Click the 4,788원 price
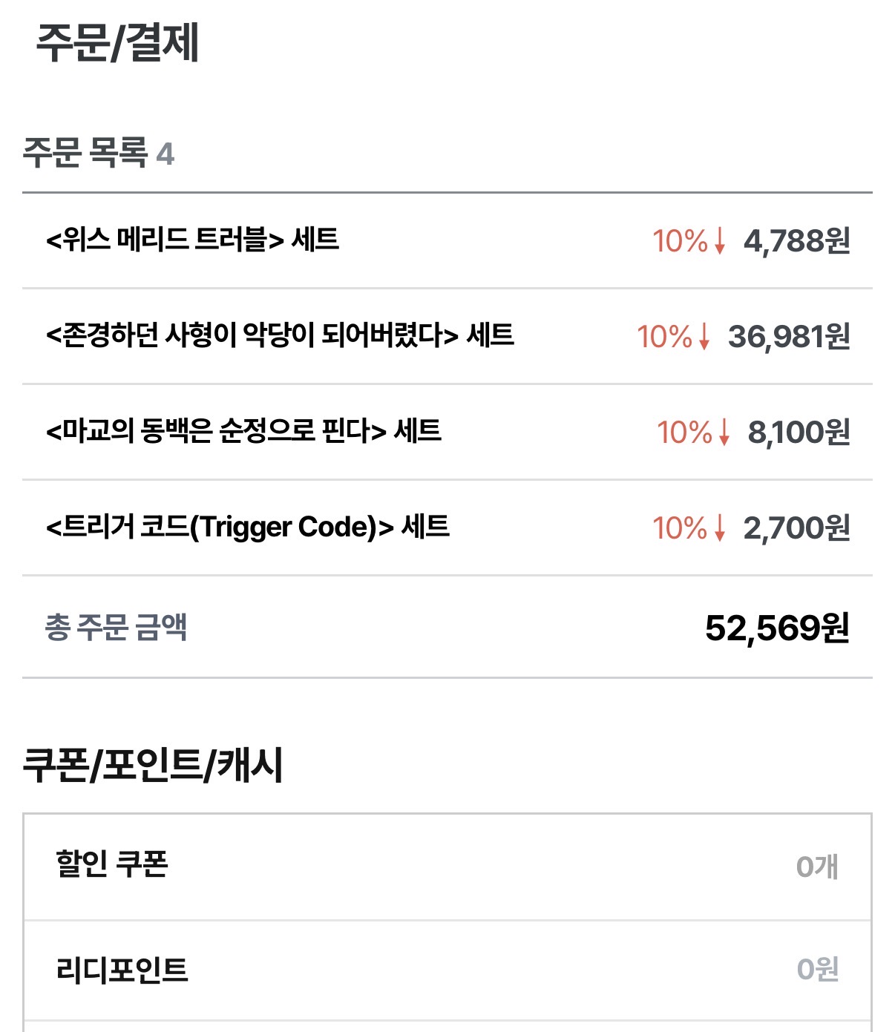The image size is (895, 1032). (796, 241)
